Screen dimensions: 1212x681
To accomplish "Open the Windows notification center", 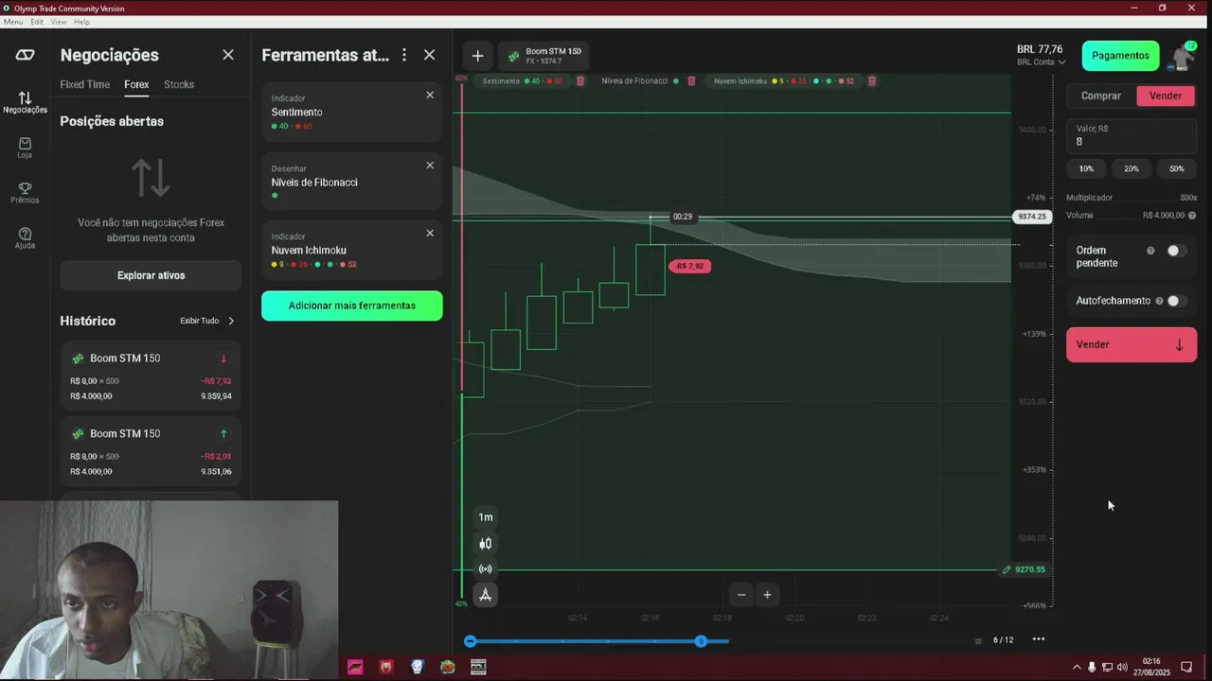I will [x=1186, y=667].
